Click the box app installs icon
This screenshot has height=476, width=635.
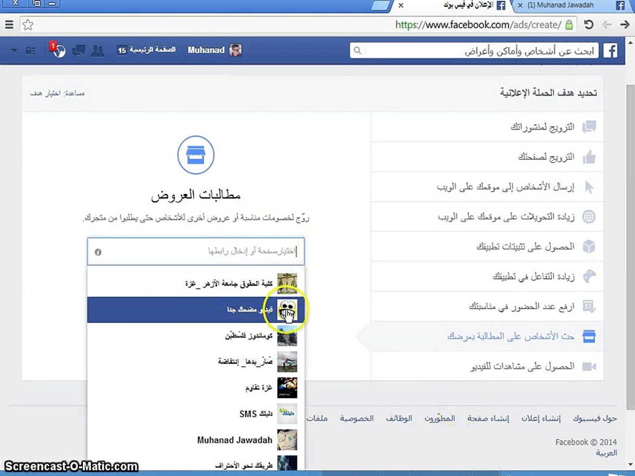point(589,247)
